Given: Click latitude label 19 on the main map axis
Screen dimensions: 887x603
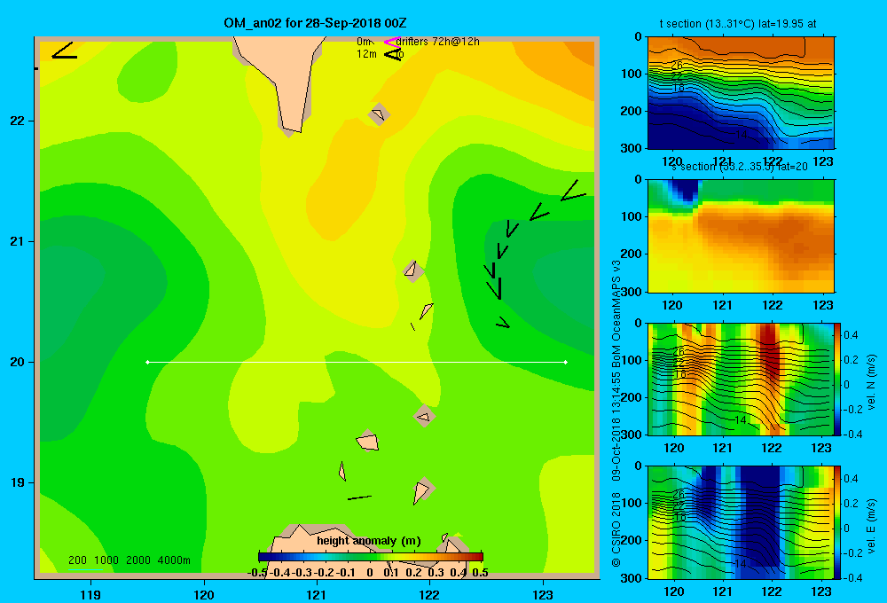Looking at the screenshot, I should 18,482.
